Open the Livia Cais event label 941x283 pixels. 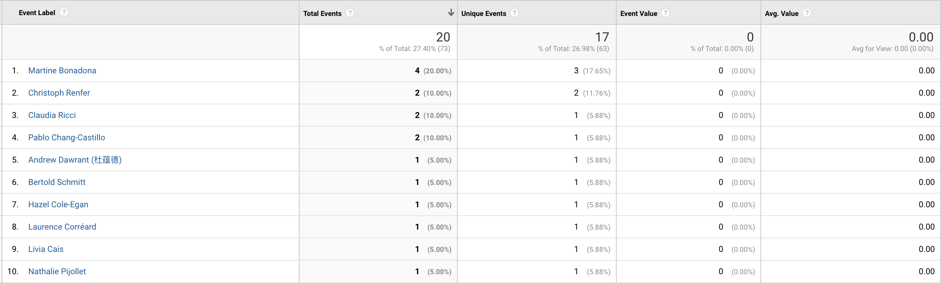[46, 249]
